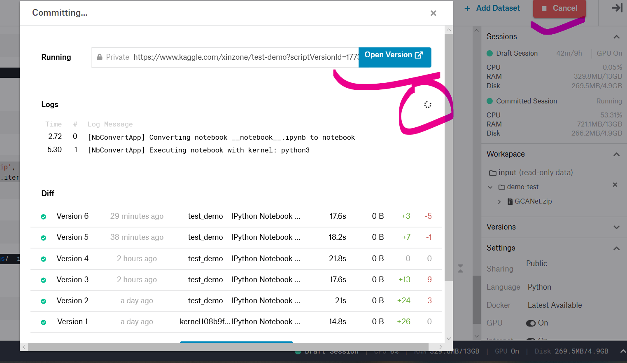Click the demo-test folder icon
This screenshot has width=627, height=363.
(501, 187)
